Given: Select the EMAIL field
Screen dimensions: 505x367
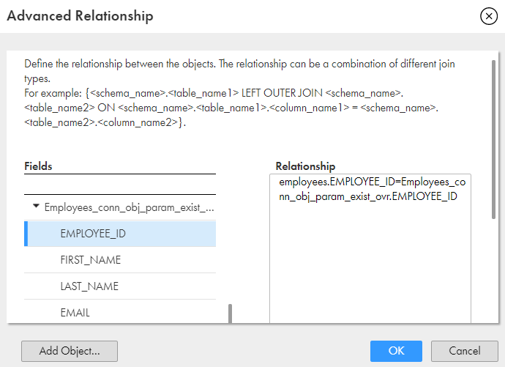Looking at the screenshot, I should coord(120,312).
